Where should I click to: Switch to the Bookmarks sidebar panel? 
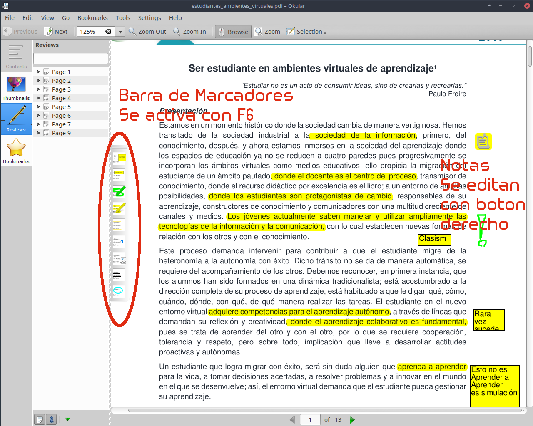pos(16,151)
